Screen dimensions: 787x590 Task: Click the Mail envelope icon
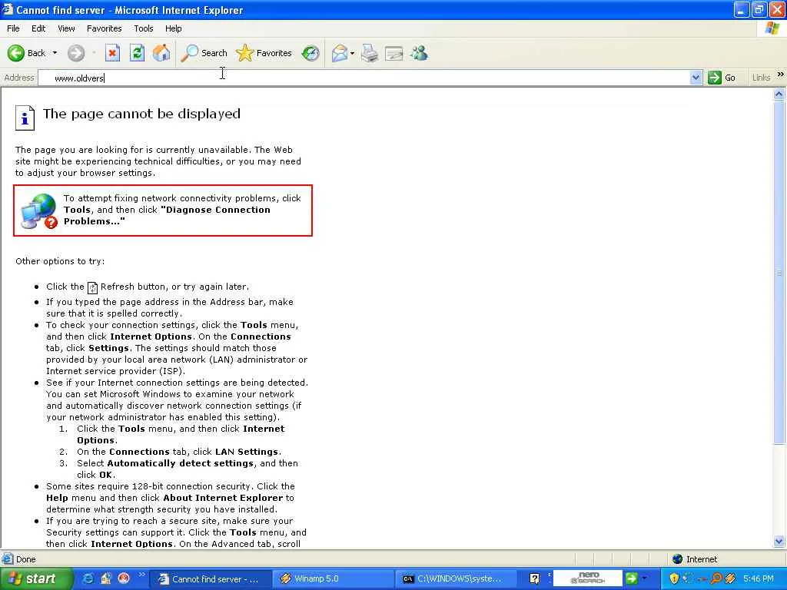click(x=340, y=53)
